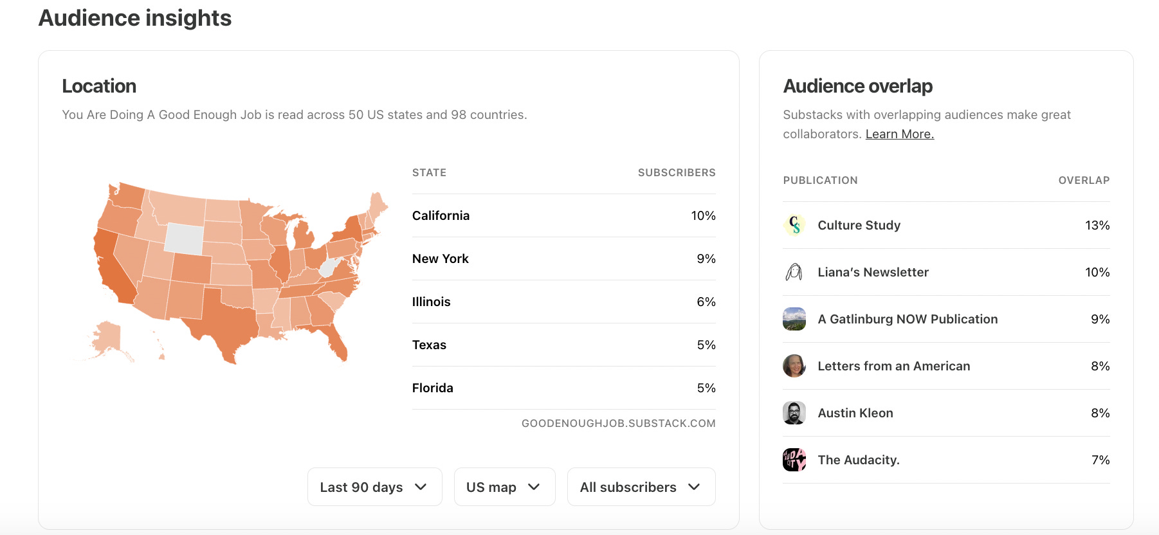Image resolution: width=1159 pixels, height=535 pixels.
Task: Select the Florida state row
Action: click(563, 388)
